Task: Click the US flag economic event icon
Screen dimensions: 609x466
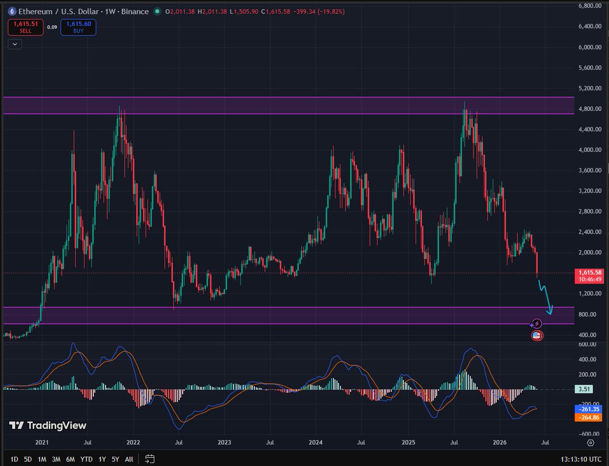Action: [537, 335]
